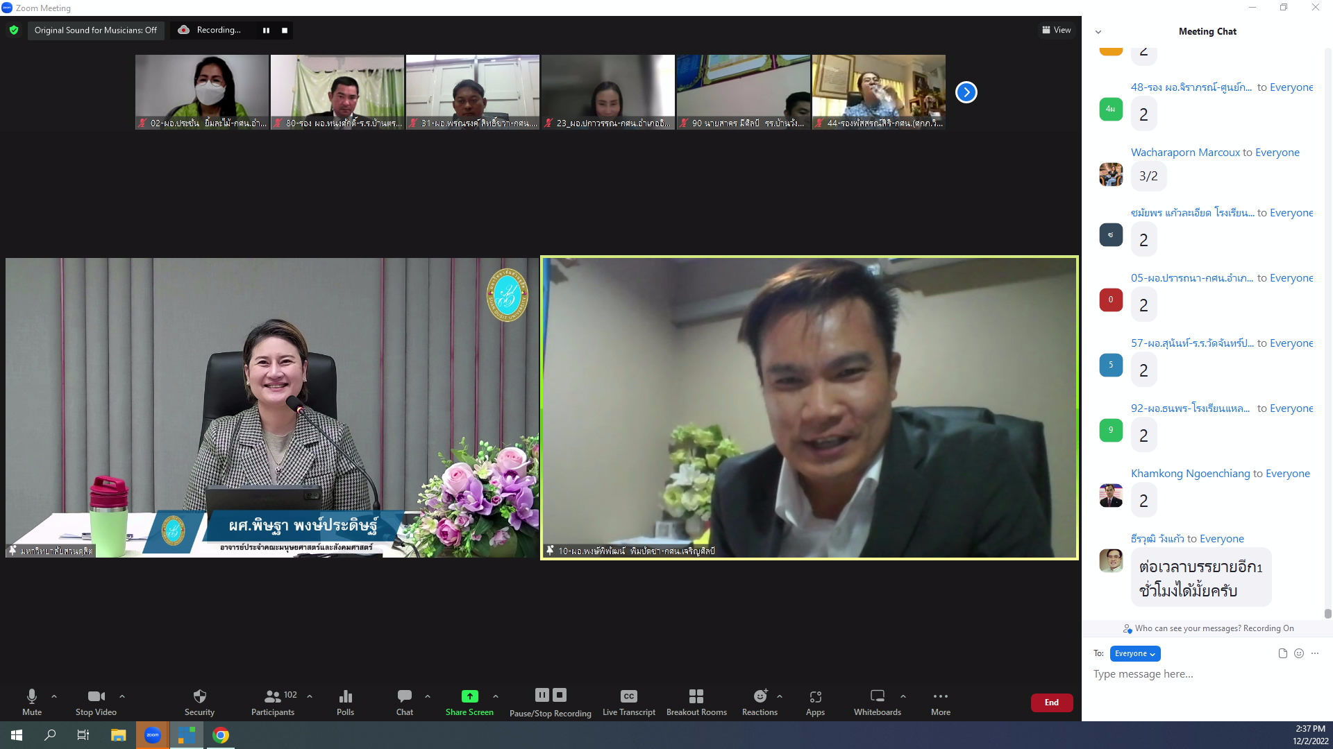Click the chat panel scrollbar thumb
The image size is (1333, 749).
(1327, 614)
